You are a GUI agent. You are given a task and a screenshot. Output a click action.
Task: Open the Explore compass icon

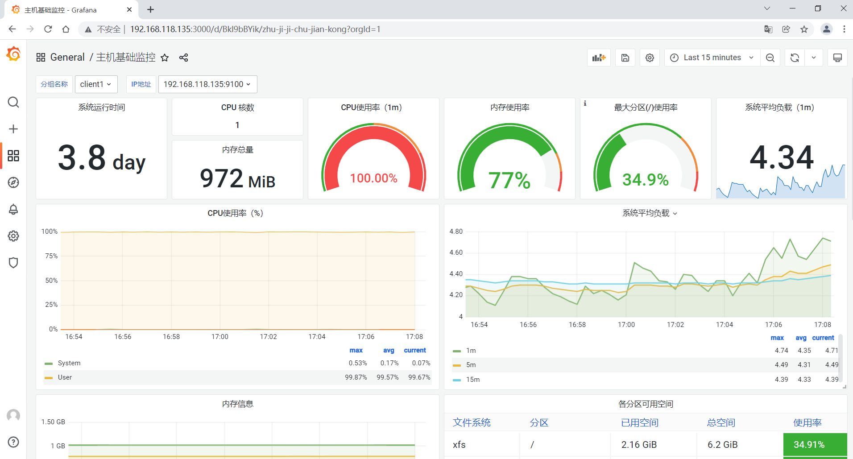13,182
